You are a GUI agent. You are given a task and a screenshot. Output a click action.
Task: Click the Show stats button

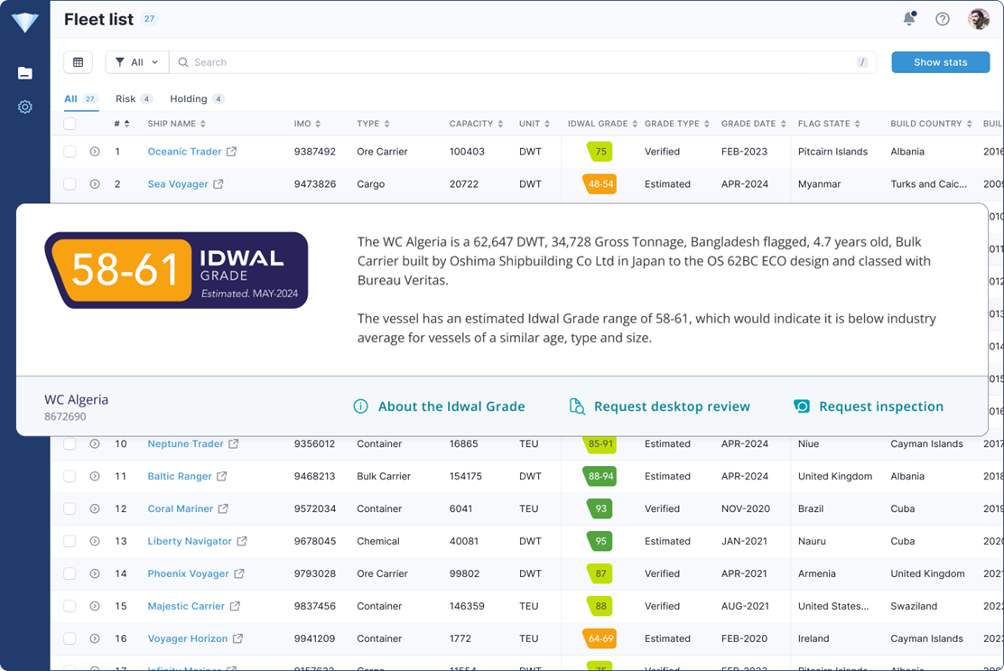tap(940, 62)
